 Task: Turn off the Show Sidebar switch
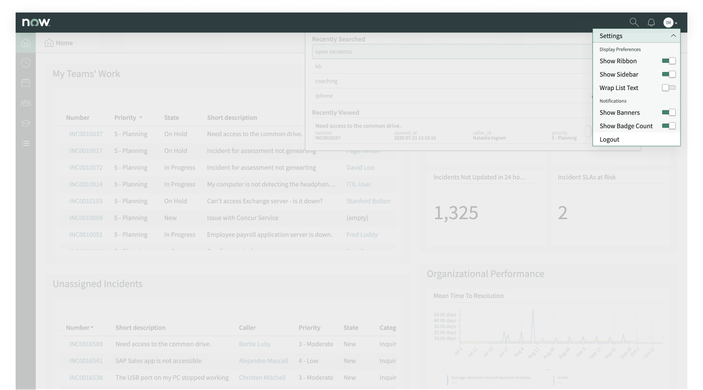[x=668, y=74]
